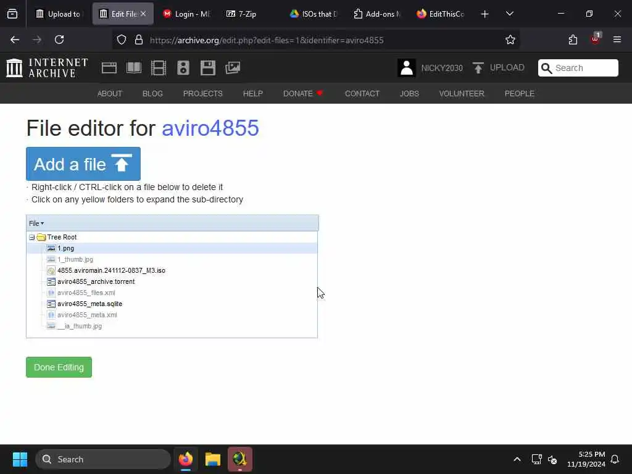The width and height of the screenshot is (632, 474).
Task: Reload the current page
Action: point(59,39)
